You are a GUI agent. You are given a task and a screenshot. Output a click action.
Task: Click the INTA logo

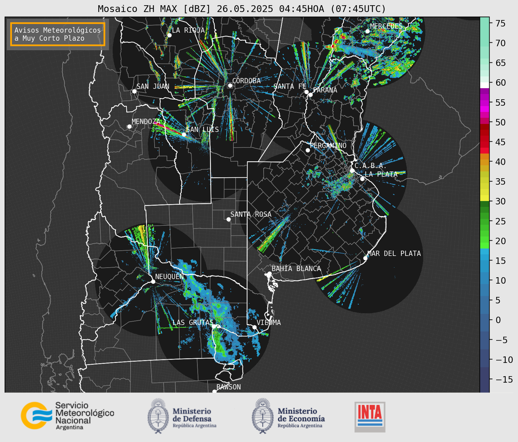[x=370, y=417]
